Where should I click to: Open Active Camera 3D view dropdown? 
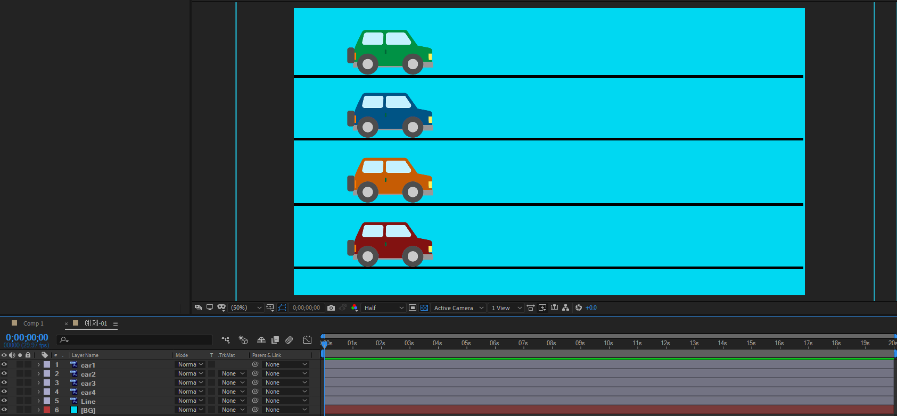tap(458, 307)
